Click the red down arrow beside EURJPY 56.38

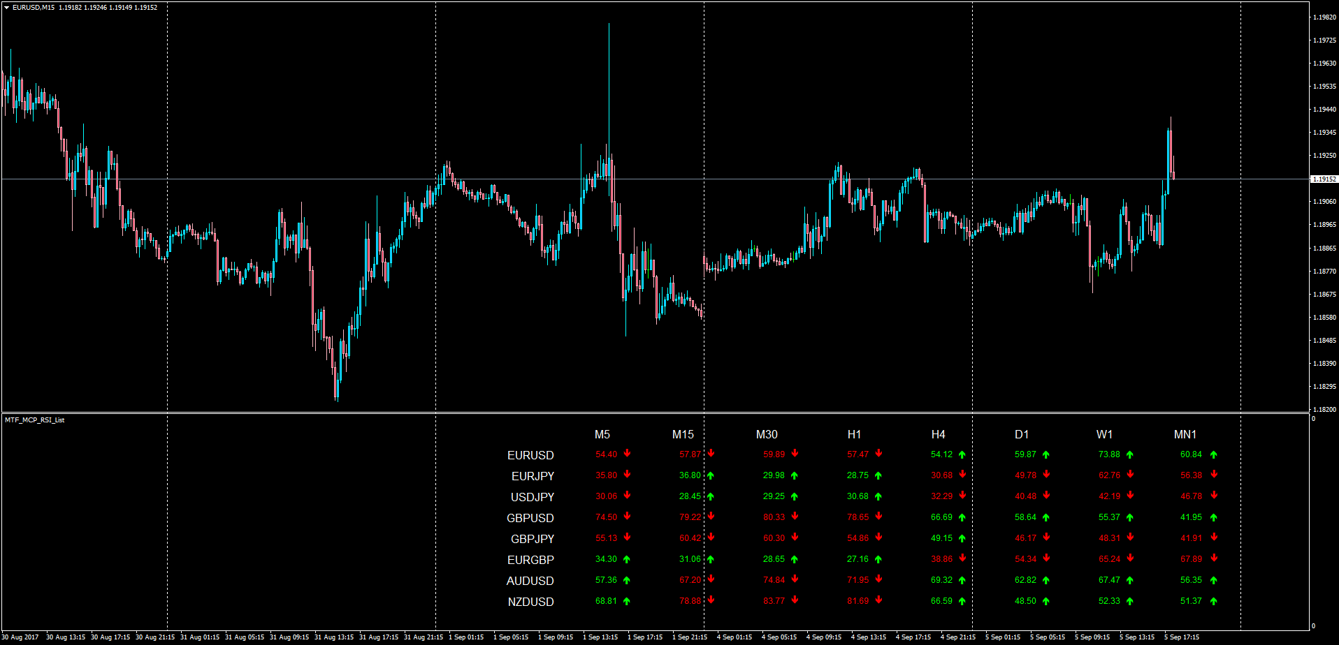coord(1214,474)
